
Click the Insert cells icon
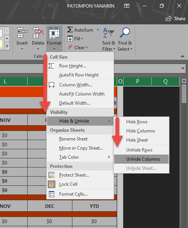tap(22, 33)
